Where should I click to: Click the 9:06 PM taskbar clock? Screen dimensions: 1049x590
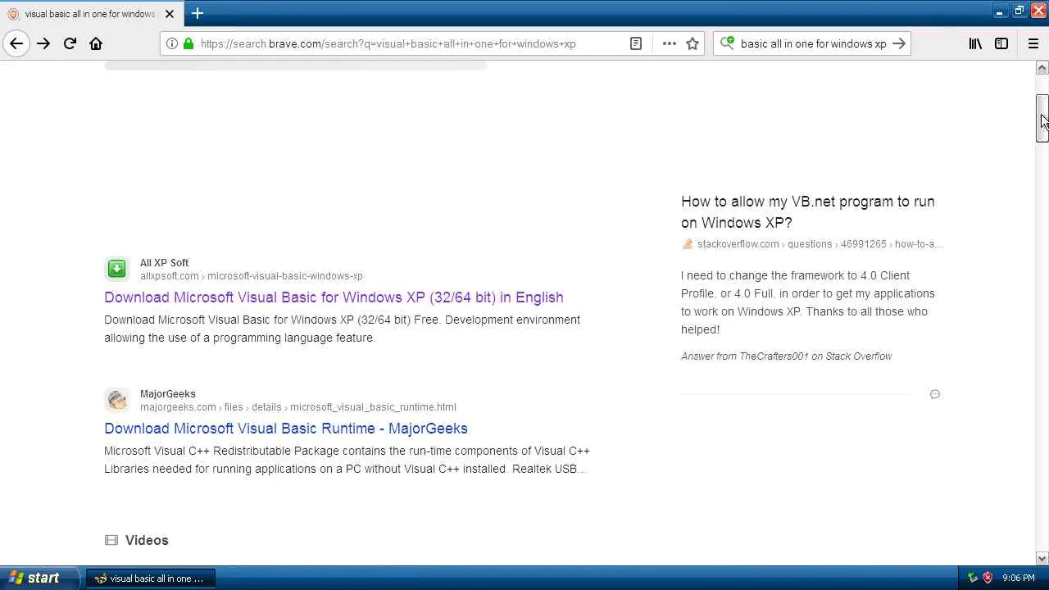tap(1019, 579)
